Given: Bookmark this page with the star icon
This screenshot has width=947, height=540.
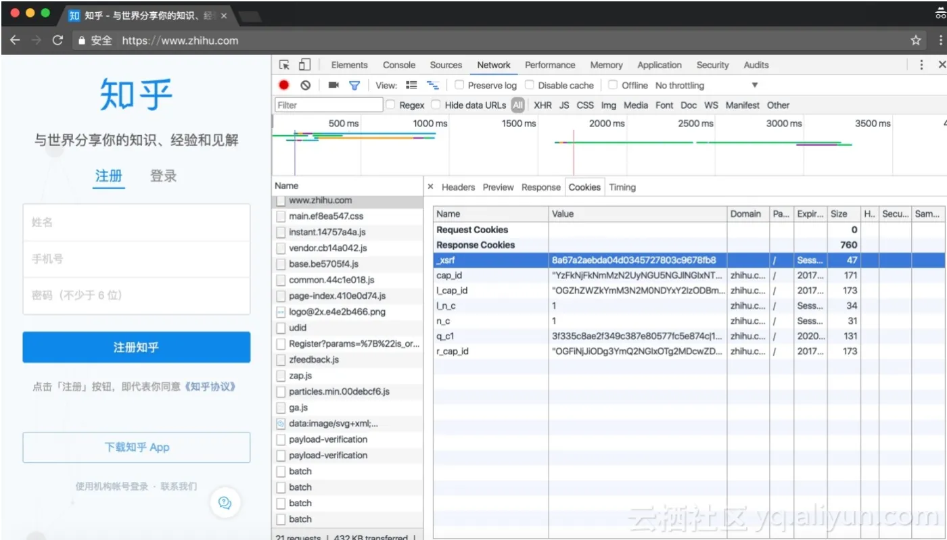Looking at the screenshot, I should click(x=916, y=41).
